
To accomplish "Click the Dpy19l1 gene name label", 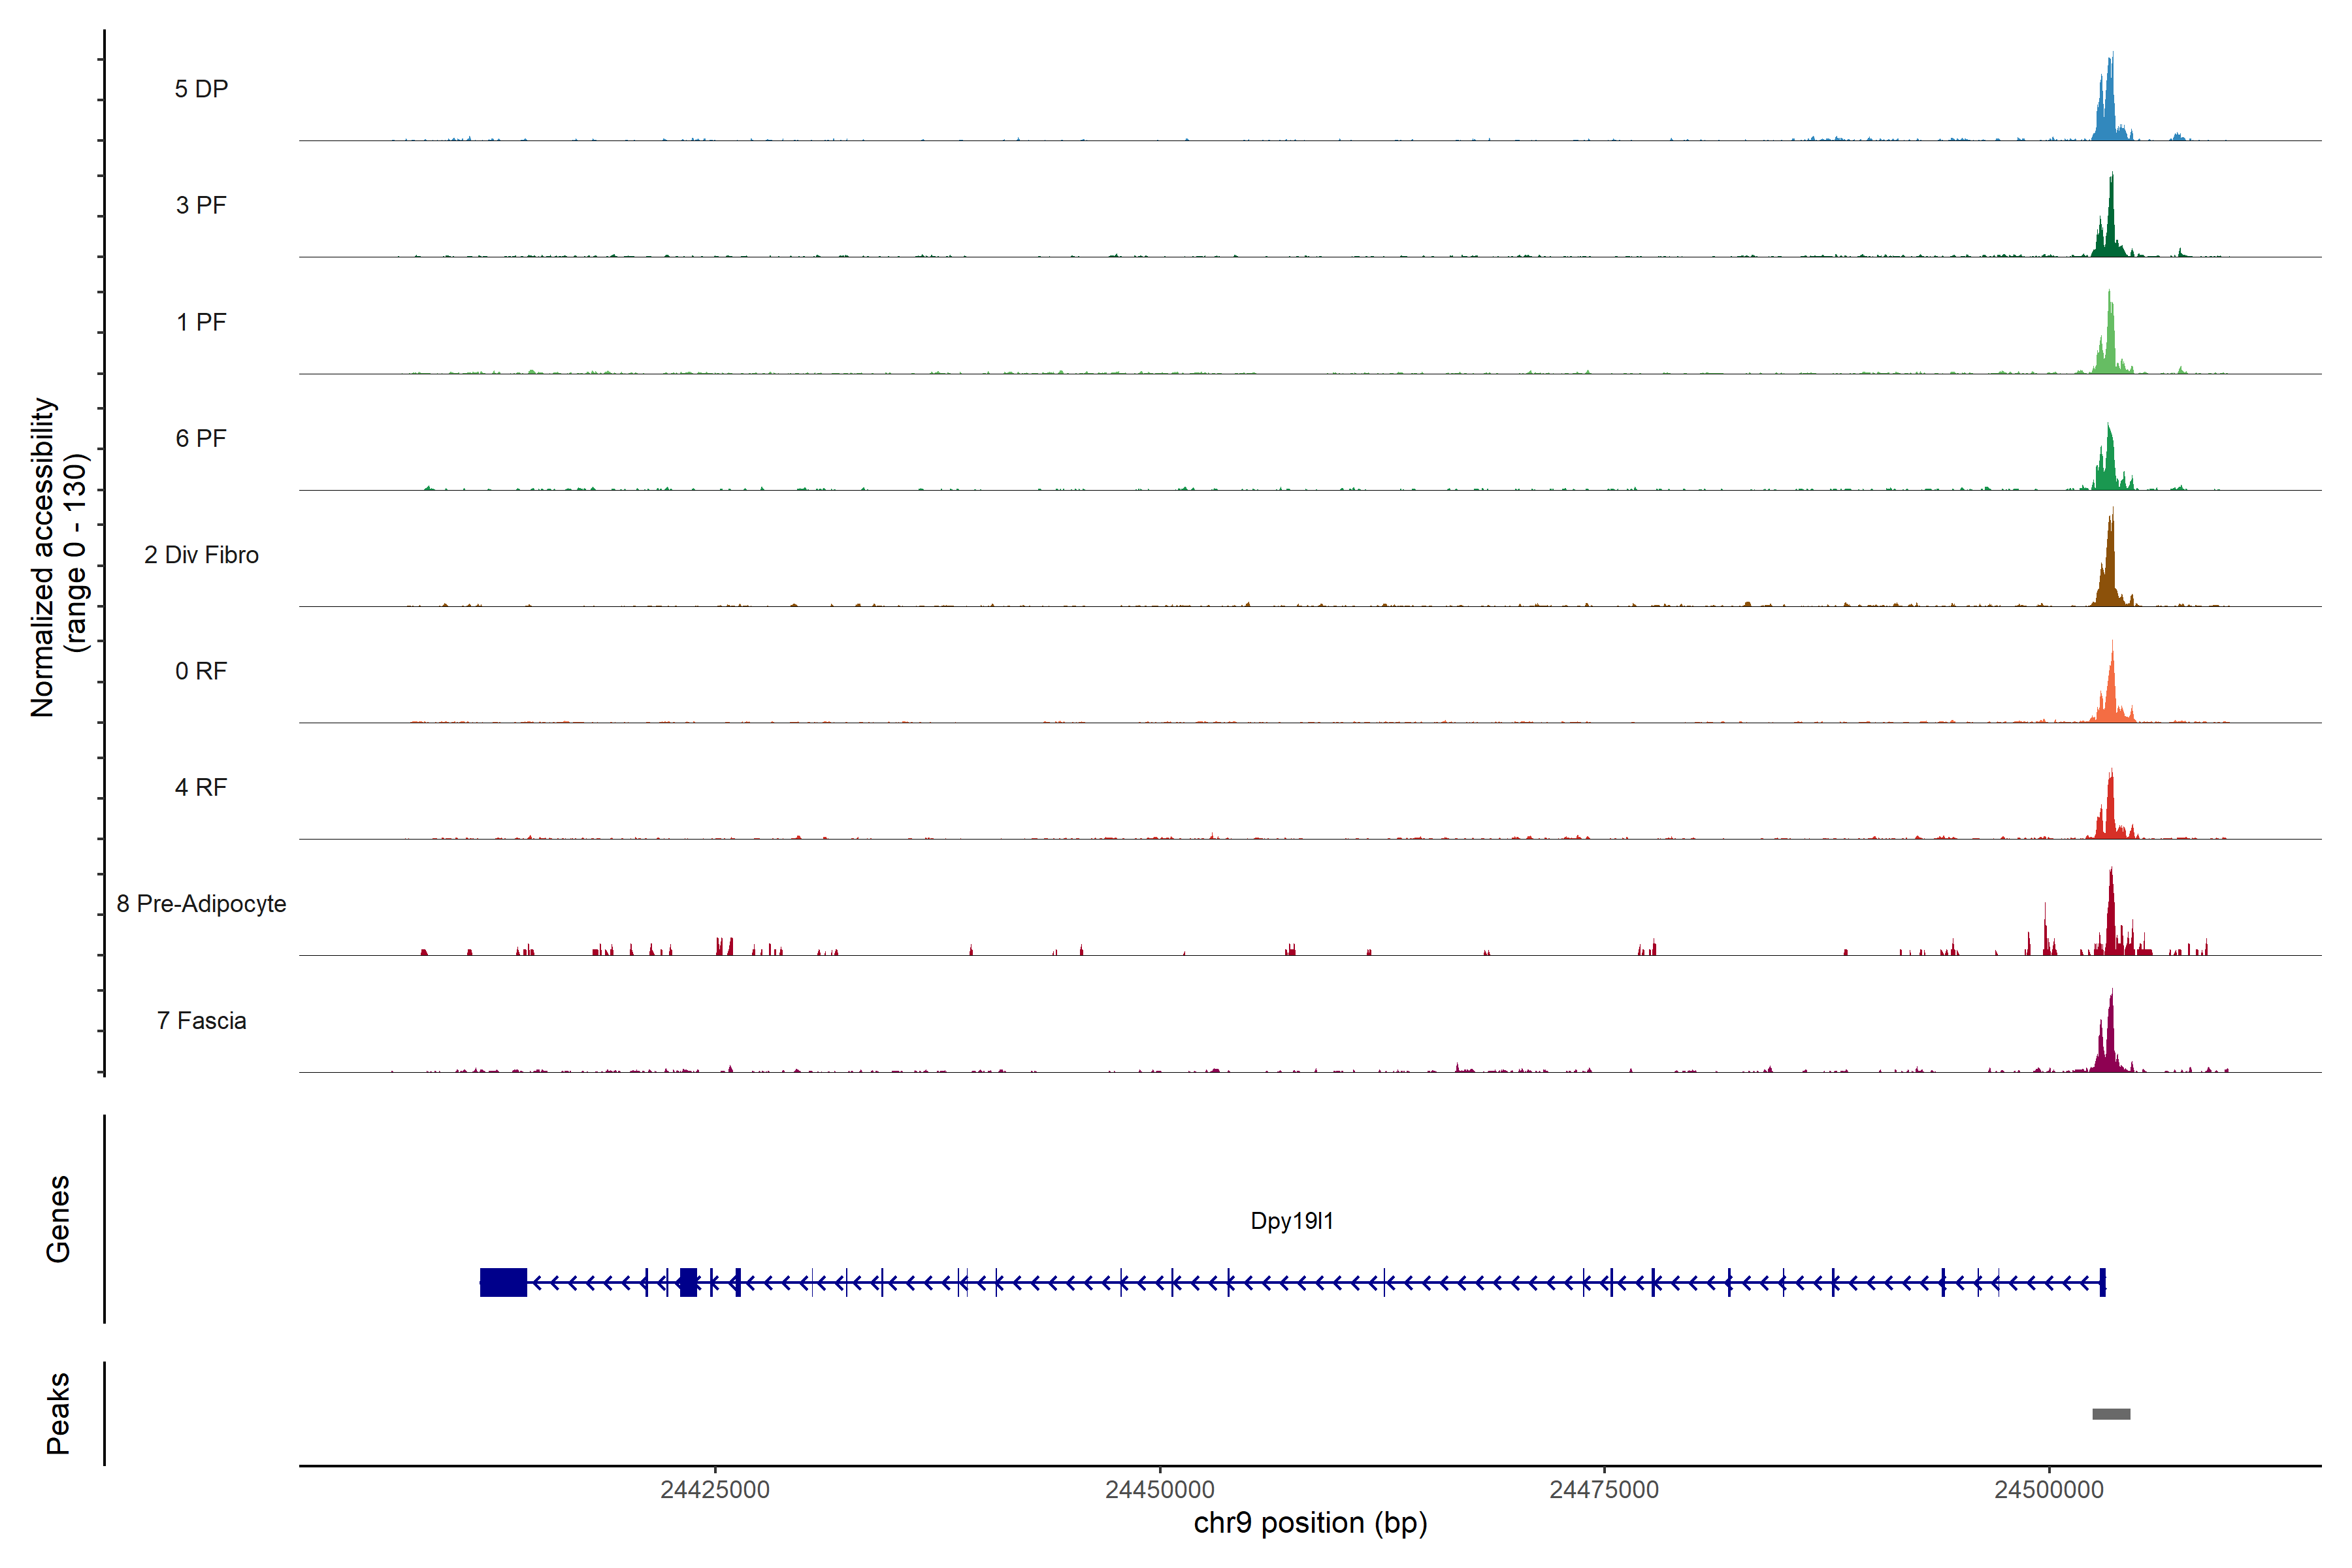I will coord(1292,1221).
